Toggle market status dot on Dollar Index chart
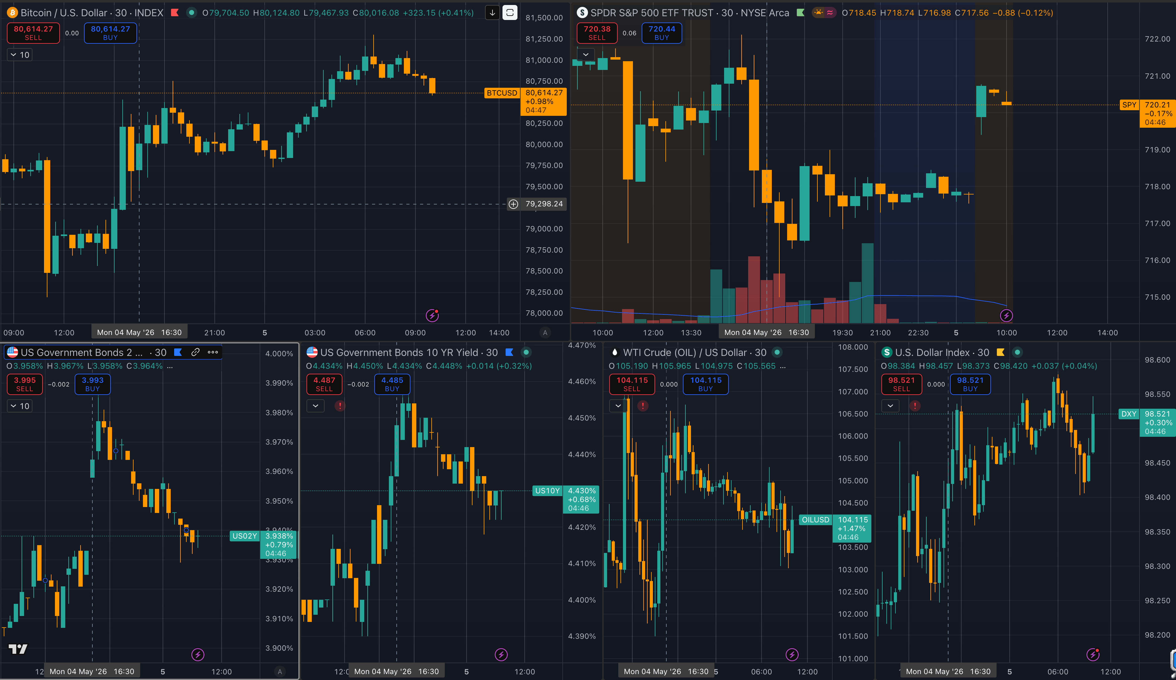 pos(1017,352)
